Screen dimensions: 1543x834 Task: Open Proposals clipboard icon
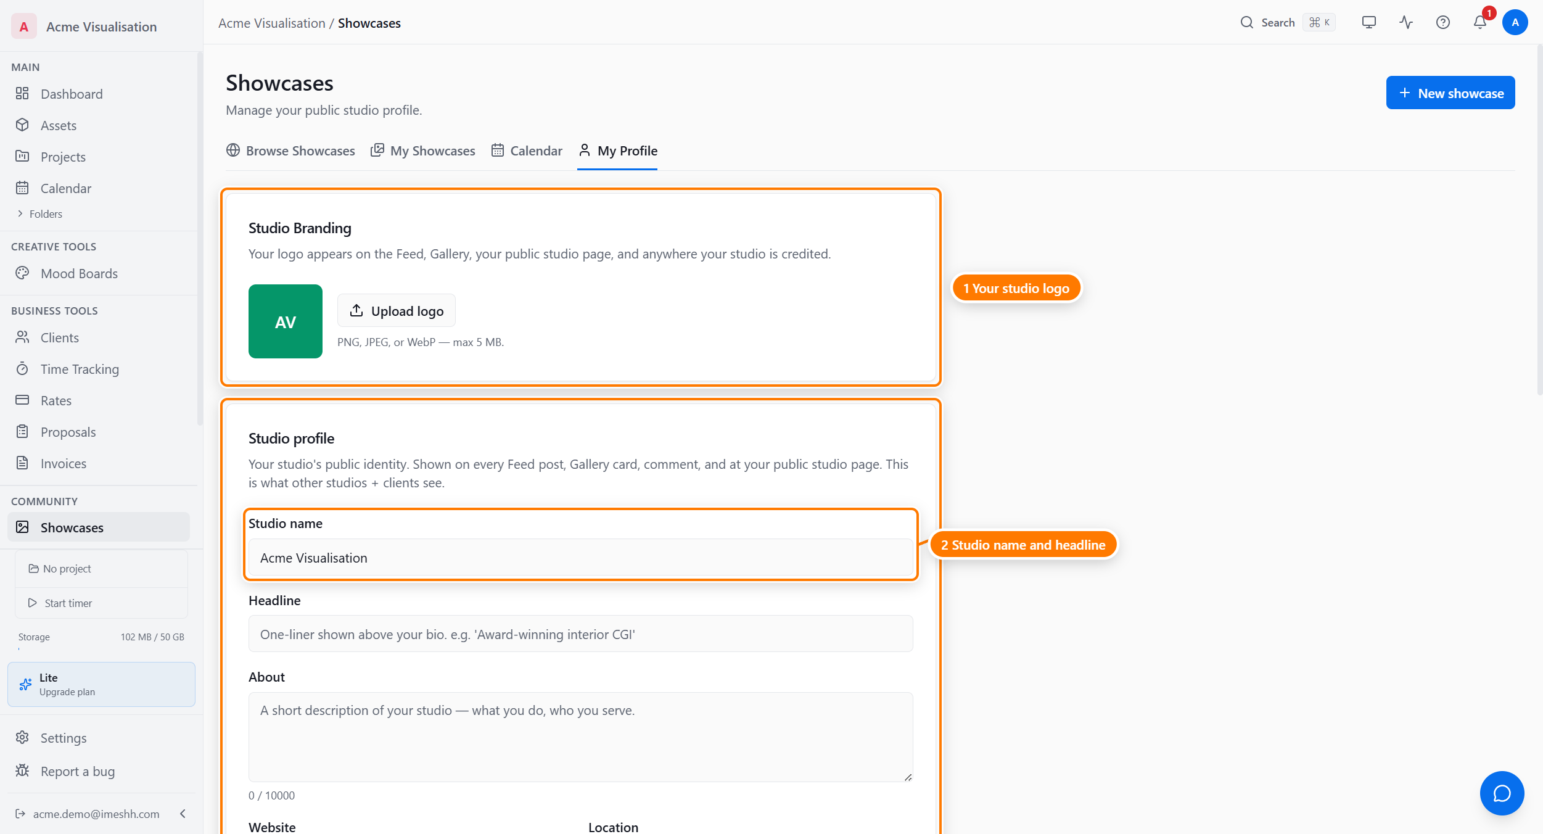pos(22,432)
